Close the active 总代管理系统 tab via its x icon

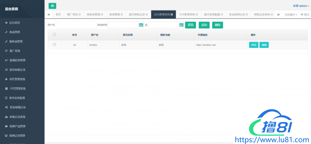[172, 14]
